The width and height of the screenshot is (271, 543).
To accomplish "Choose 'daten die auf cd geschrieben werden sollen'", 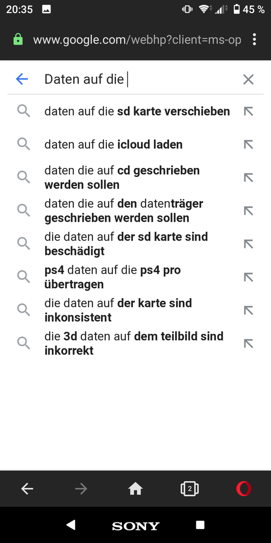I will click(135, 177).
